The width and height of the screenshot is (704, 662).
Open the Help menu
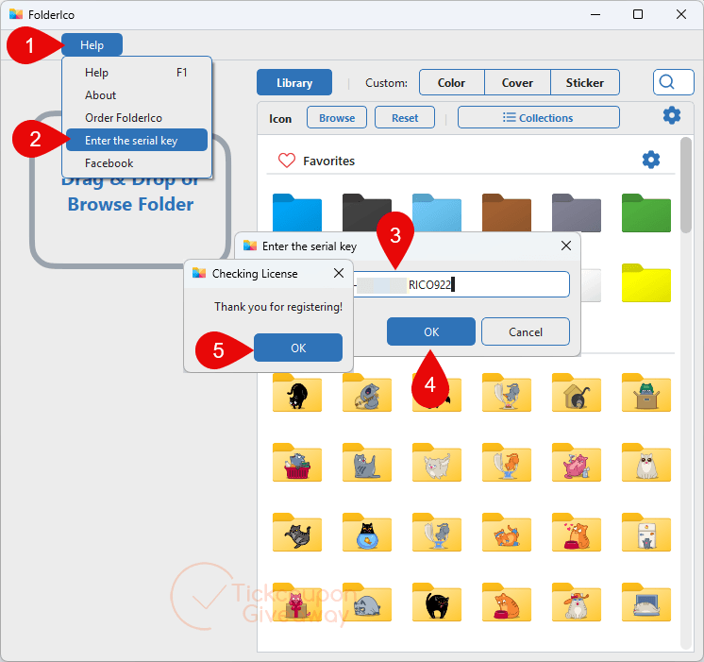coord(92,45)
